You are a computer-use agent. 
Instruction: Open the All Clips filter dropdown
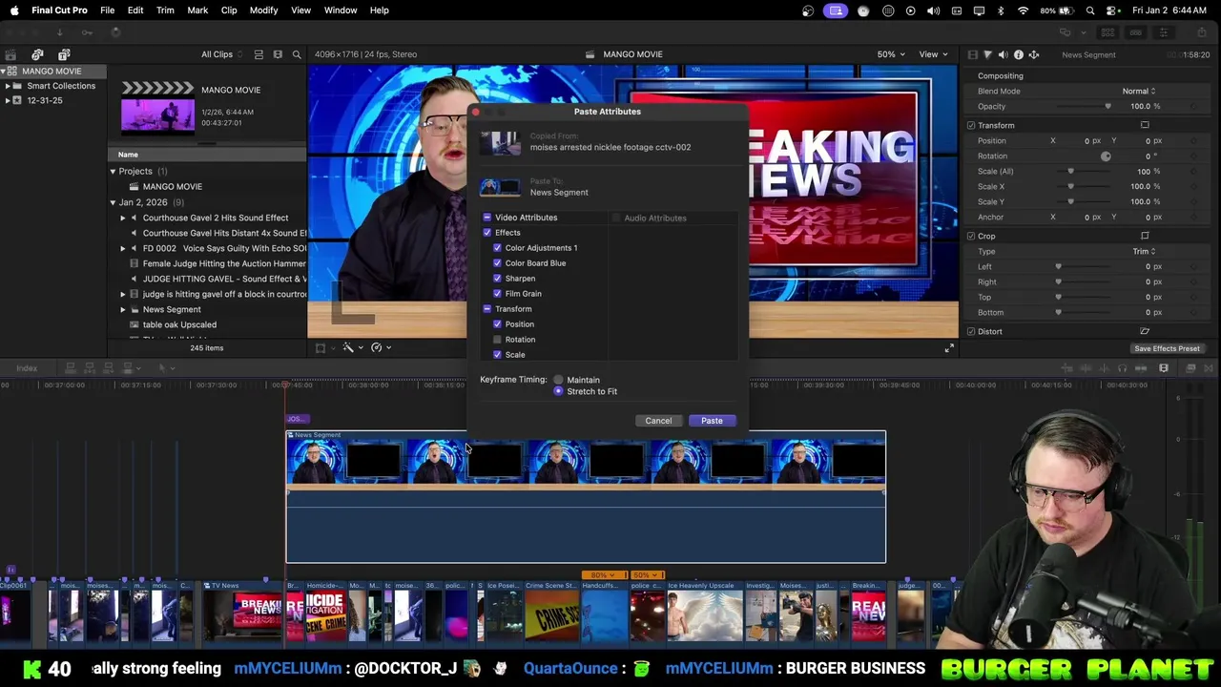click(222, 54)
